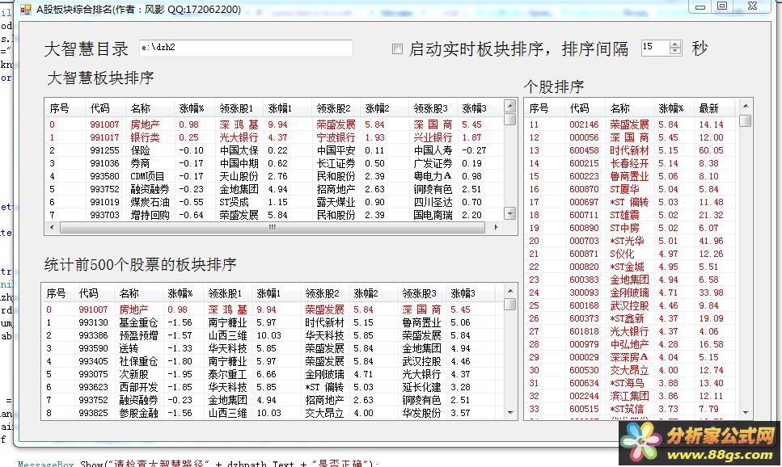Click the application icon in the title bar
The height and width of the screenshot is (467, 782).
25,9
